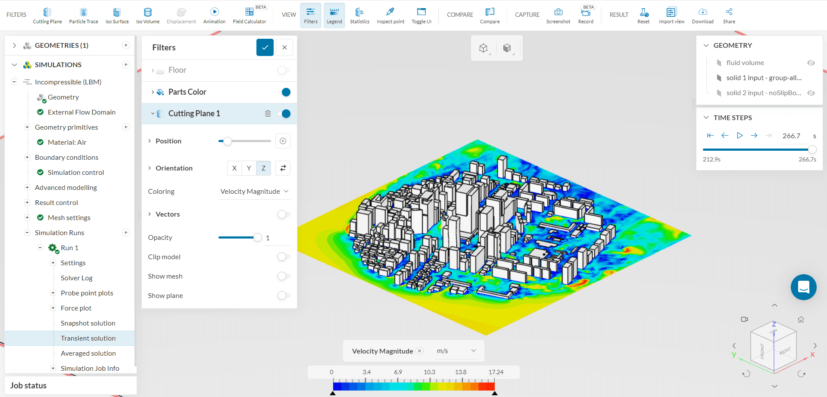
Task: Click the Inspect point tool
Action: click(x=390, y=16)
